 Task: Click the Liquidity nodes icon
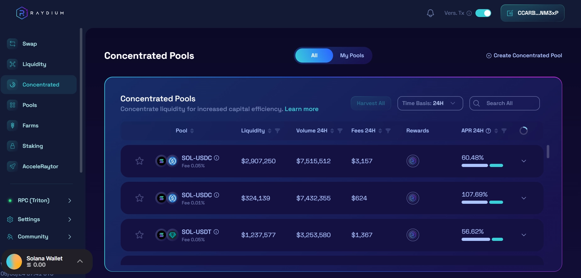(x=13, y=64)
